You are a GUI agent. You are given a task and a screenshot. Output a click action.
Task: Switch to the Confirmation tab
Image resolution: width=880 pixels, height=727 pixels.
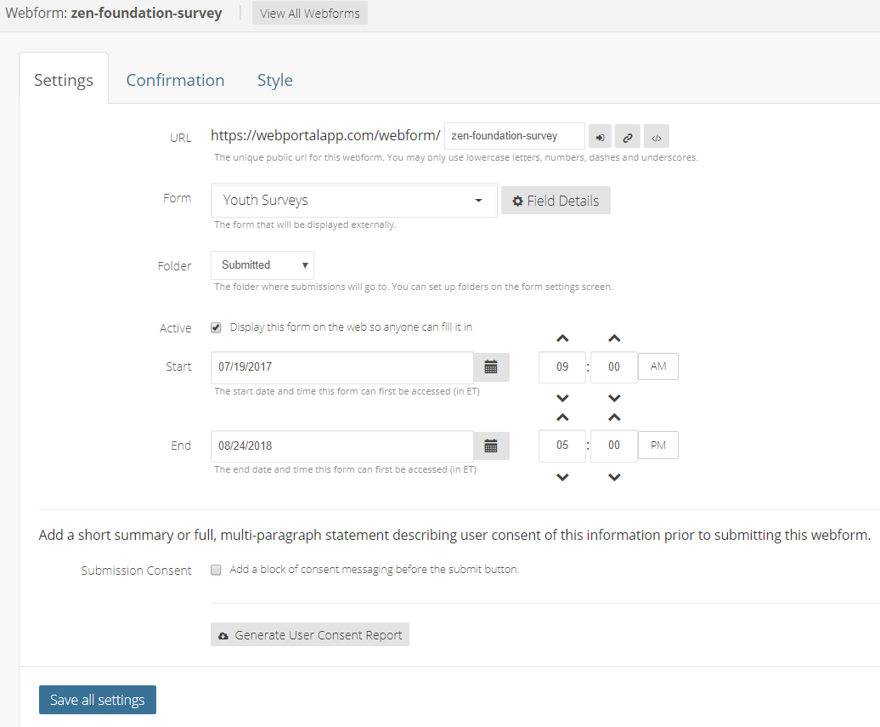(x=175, y=79)
